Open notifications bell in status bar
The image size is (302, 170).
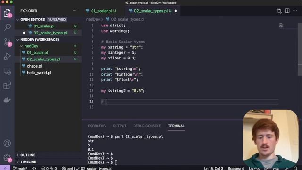click(295, 168)
